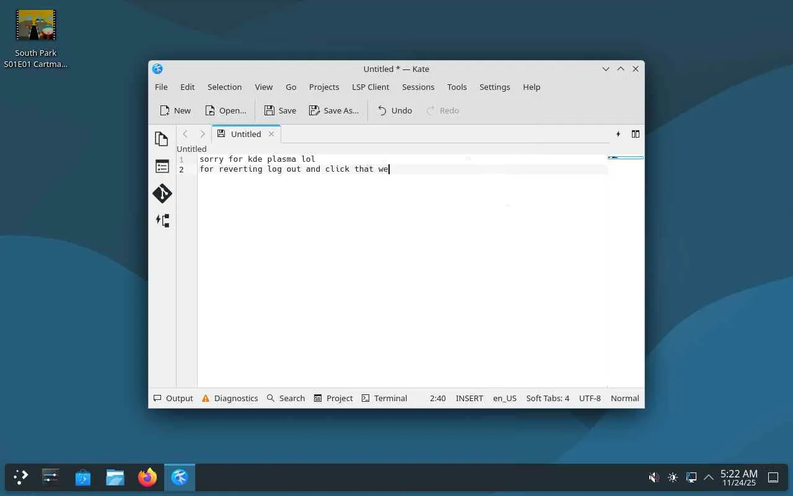This screenshot has height=496, width=793.
Task: Open the Symbol outline sidebar panel icon
Action: (x=162, y=166)
